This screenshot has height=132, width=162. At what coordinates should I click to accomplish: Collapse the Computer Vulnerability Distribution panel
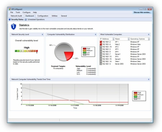click(95, 34)
